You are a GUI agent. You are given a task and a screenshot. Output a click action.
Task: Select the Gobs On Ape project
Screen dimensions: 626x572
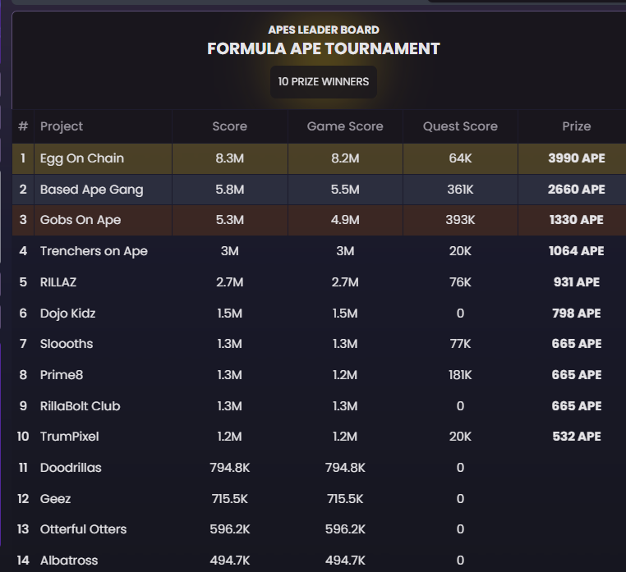click(x=81, y=220)
